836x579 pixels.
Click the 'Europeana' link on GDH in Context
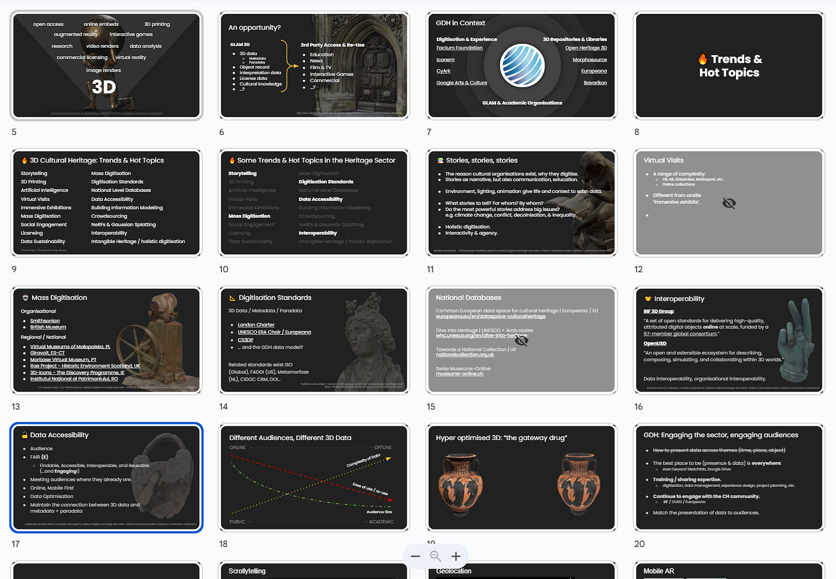point(594,71)
